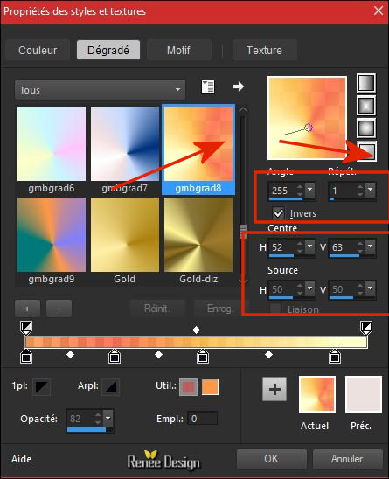Open the Tous category dropdown
The height and width of the screenshot is (479, 389).
[x=100, y=89]
